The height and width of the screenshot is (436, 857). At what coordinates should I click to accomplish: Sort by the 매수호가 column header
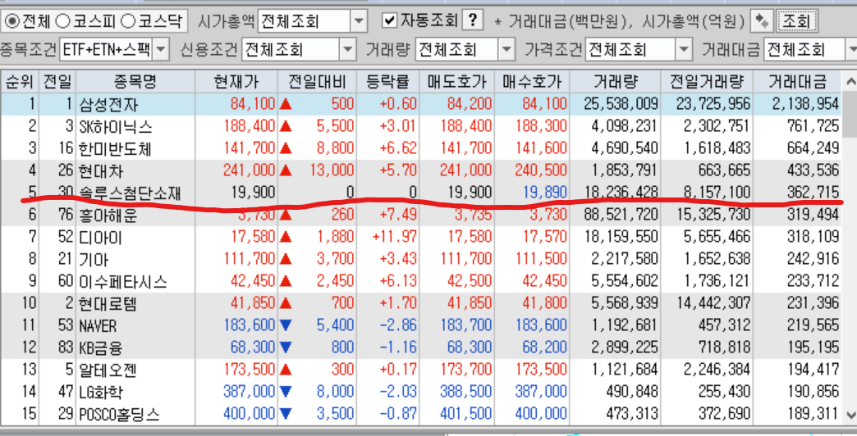(532, 82)
